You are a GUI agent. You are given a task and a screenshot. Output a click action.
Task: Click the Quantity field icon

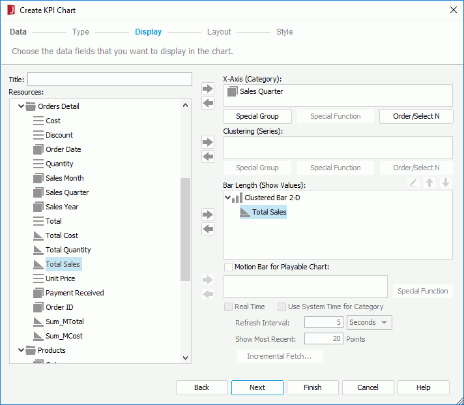coord(38,164)
